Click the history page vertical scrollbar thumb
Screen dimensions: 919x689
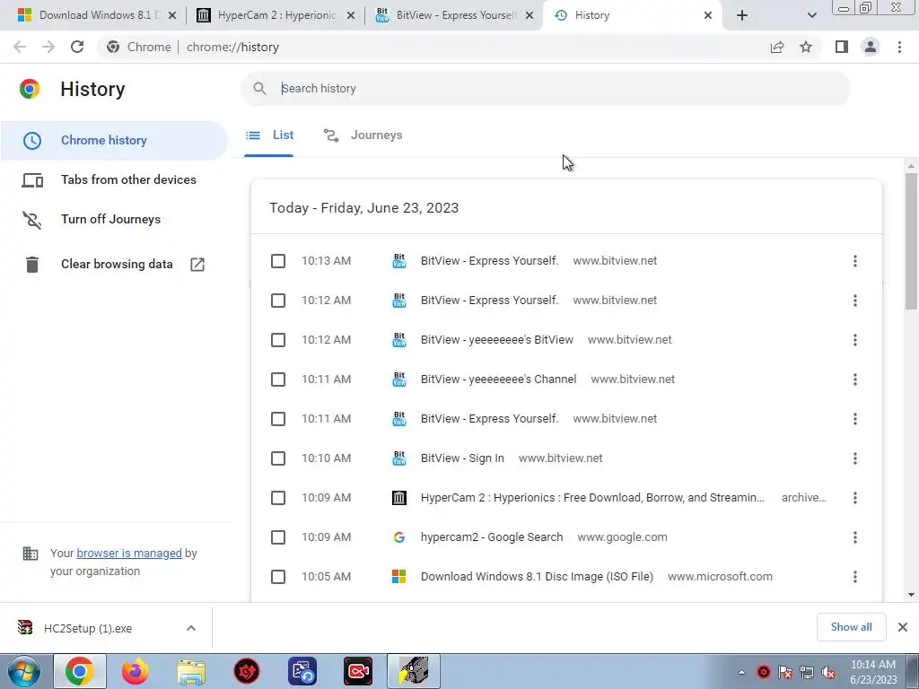click(911, 240)
